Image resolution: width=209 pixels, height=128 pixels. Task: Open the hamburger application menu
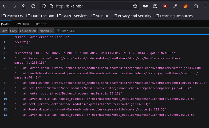[205, 6]
